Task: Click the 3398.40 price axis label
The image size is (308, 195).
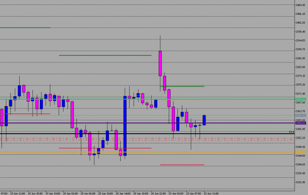Action: point(301,32)
